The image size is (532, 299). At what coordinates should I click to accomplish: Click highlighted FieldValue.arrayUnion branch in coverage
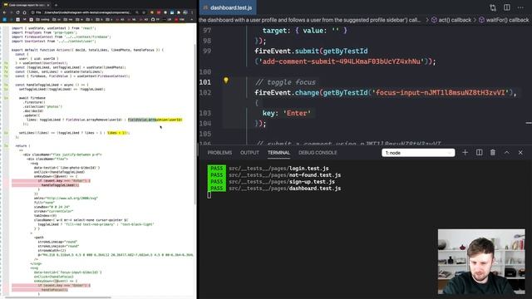tap(155, 120)
